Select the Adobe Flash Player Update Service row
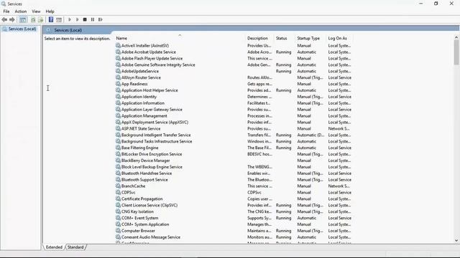This screenshot has width=460, height=258. tap(152, 58)
